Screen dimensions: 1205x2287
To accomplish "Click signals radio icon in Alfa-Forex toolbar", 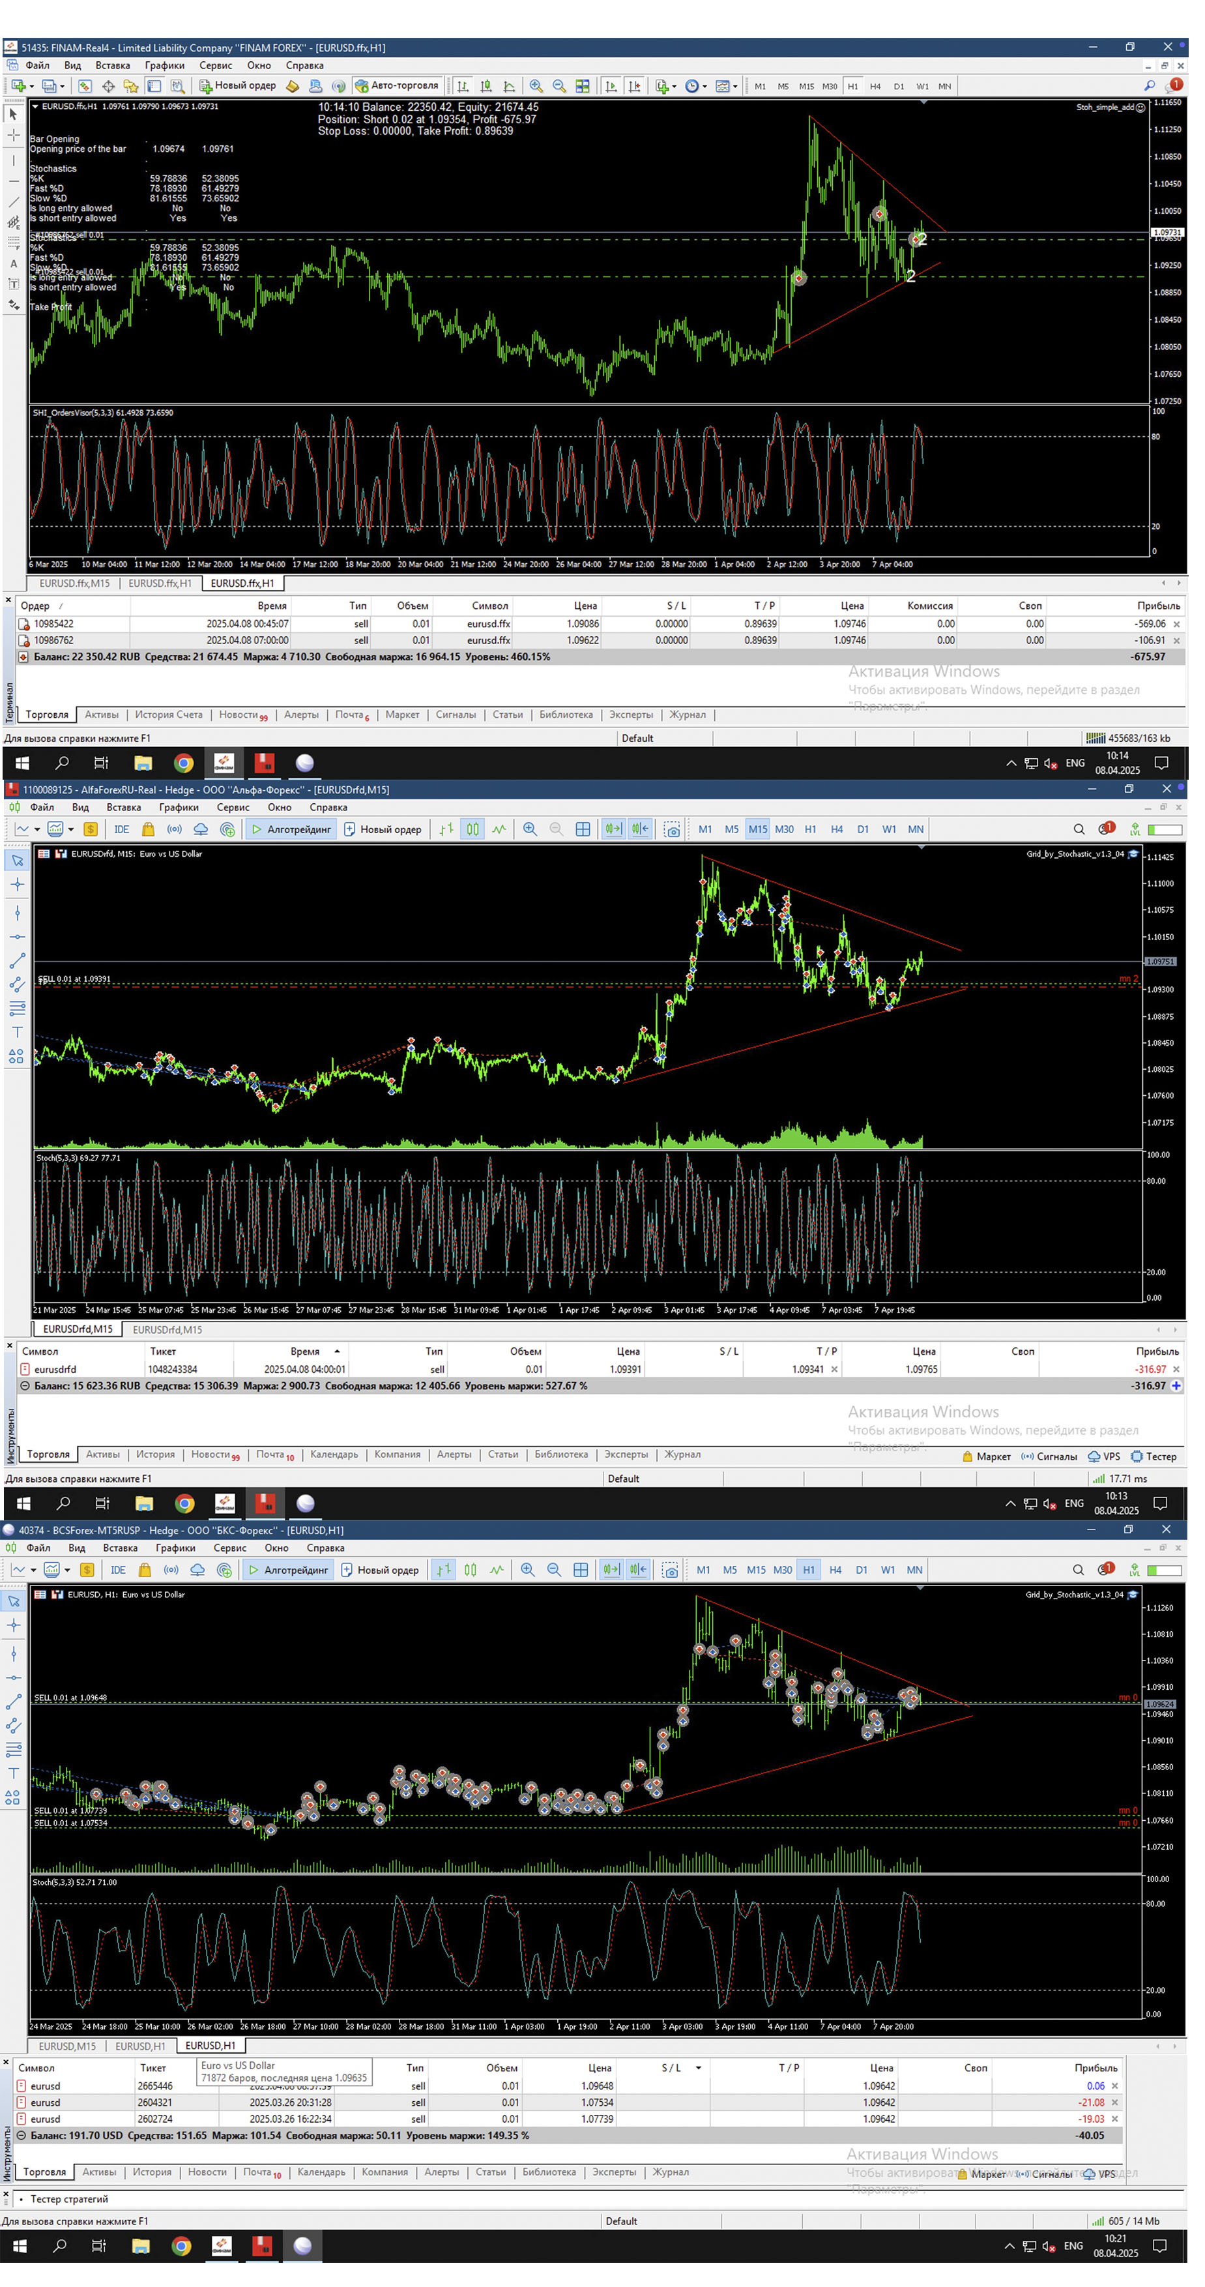I will click(175, 830).
